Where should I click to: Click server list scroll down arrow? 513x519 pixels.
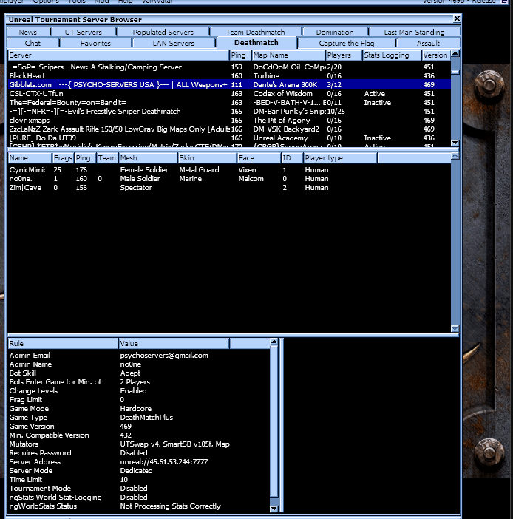pos(455,143)
